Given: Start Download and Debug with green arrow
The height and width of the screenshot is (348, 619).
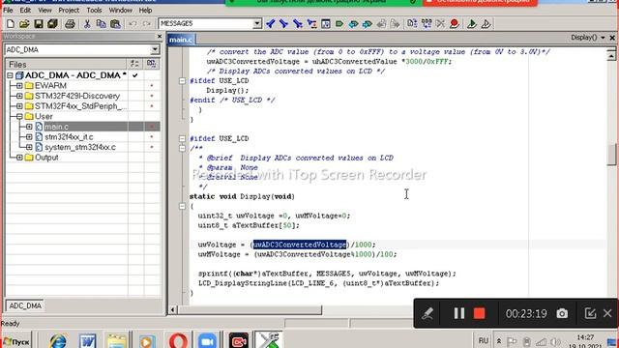Looking at the screenshot, I should tap(472, 23).
